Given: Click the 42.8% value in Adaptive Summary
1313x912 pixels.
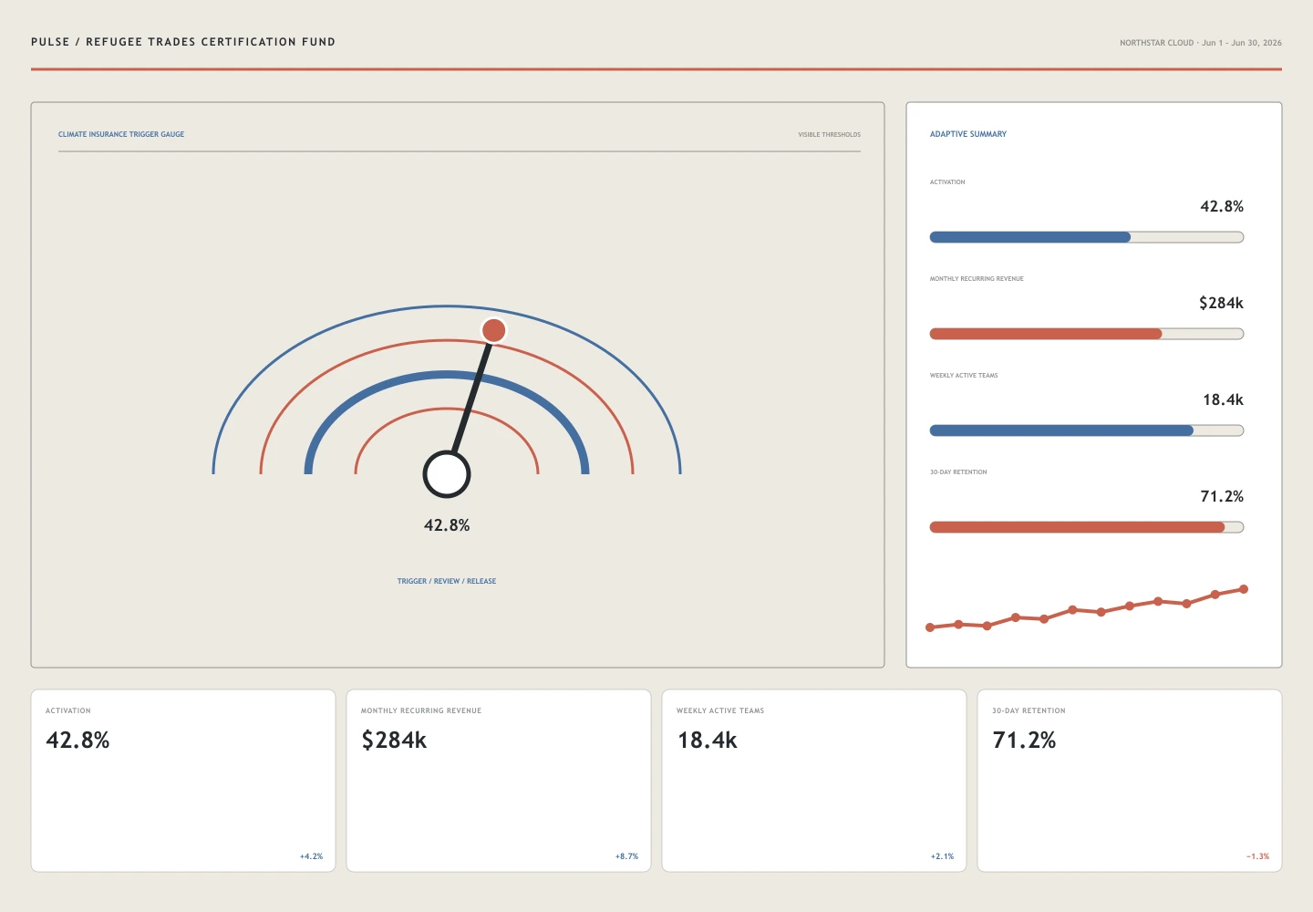Looking at the screenshot, I should [1222, 206].
